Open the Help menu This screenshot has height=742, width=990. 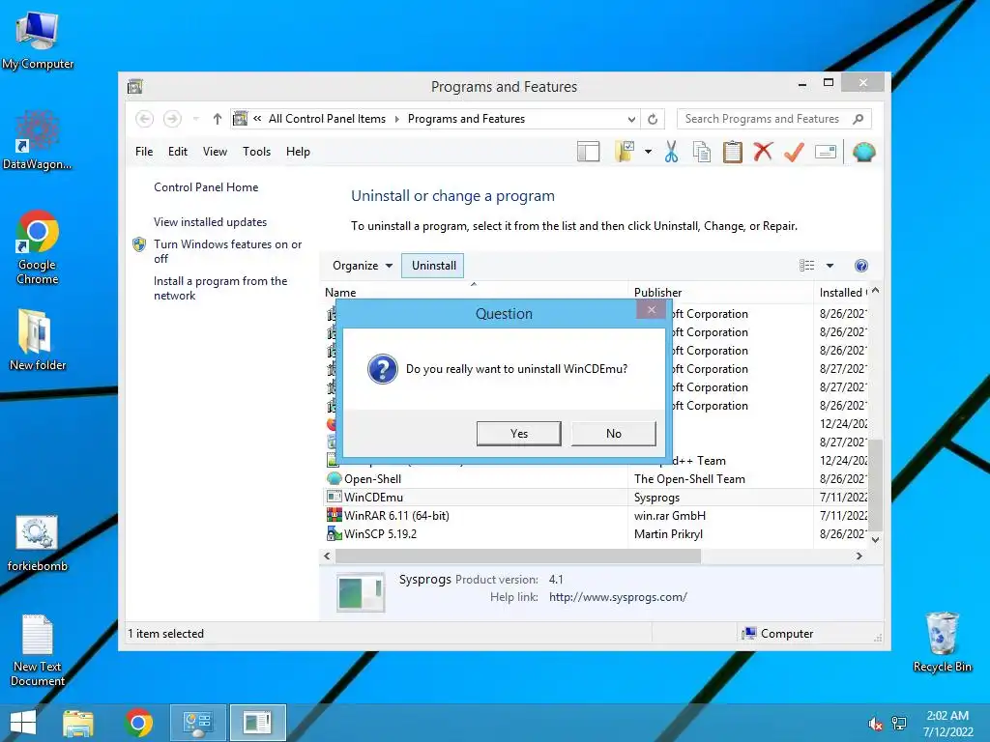tap(298, 152)
